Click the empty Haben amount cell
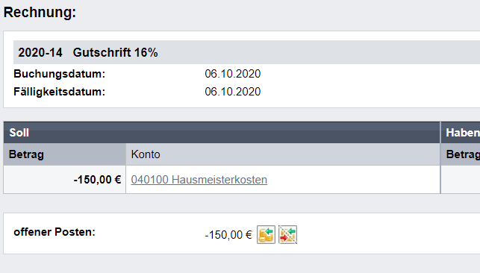 pyautogui.click(x=461, y=180)
